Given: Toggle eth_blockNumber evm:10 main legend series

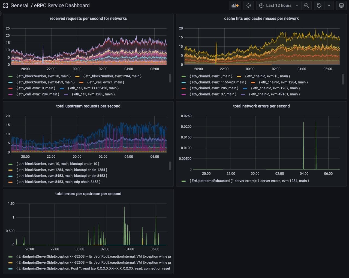Looking at the screenshot, I should (x=43, y=76).
